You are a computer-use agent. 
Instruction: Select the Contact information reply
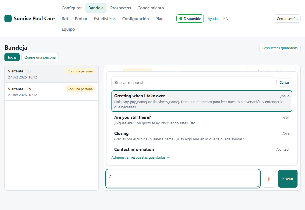coord(202,149)
